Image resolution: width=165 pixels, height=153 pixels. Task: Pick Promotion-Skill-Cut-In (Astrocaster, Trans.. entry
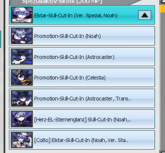click(x=82, y=98)
